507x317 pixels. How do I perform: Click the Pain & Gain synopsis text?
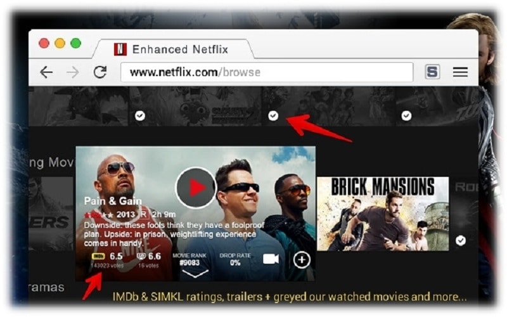point(174,234)
